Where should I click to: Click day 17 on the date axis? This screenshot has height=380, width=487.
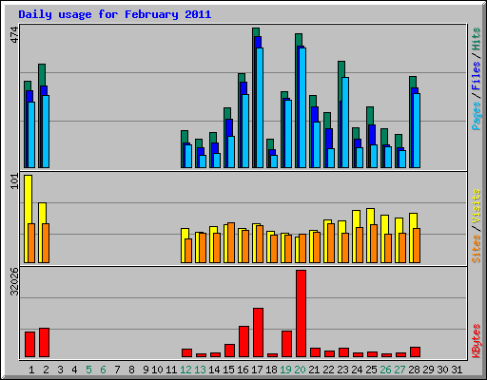point(257,370)
